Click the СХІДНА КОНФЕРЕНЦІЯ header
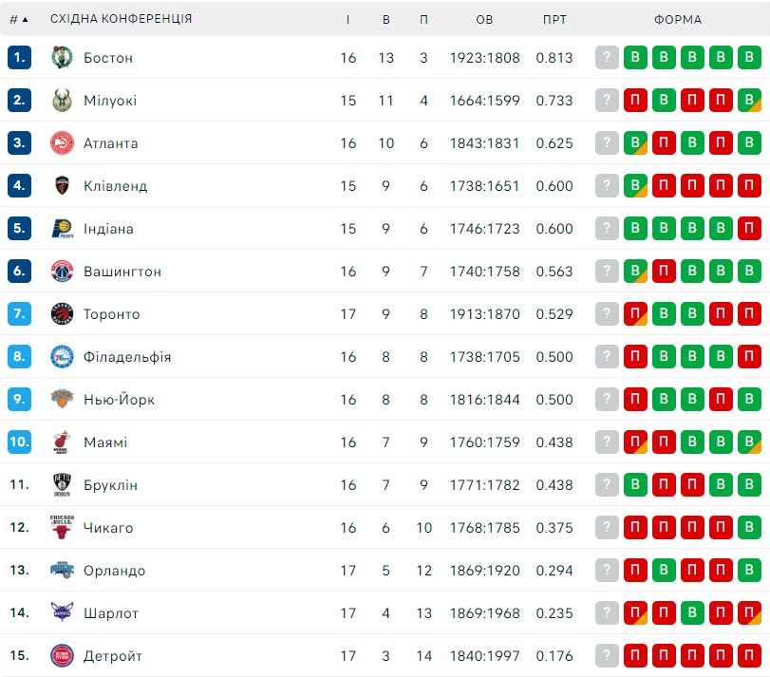The height and width of the screenshot is (677, 770). 121,19
